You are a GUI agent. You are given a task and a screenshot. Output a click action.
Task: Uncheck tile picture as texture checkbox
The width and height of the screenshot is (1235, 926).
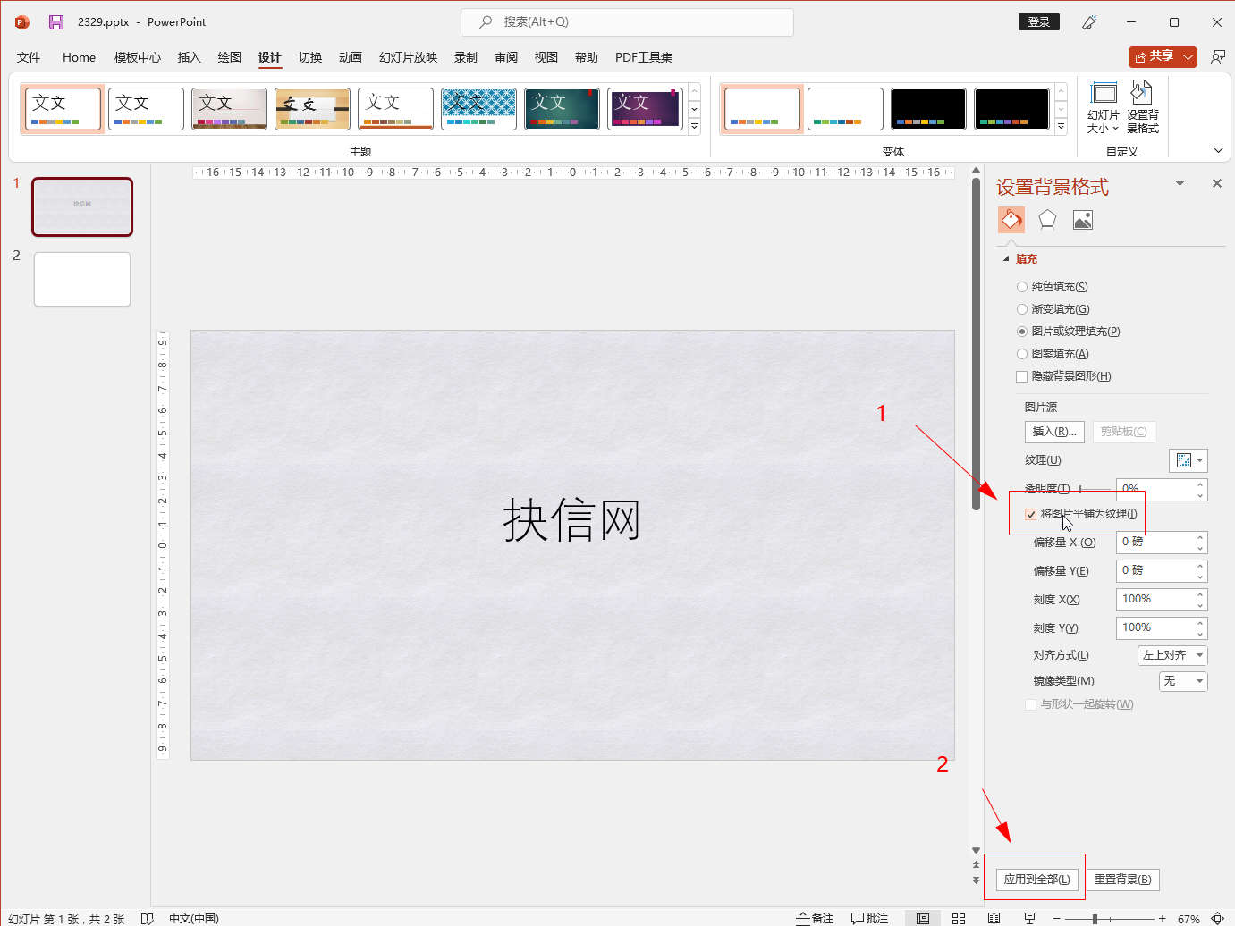coord(1031,514)
